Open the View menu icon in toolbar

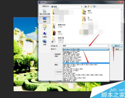click(94, 7)
